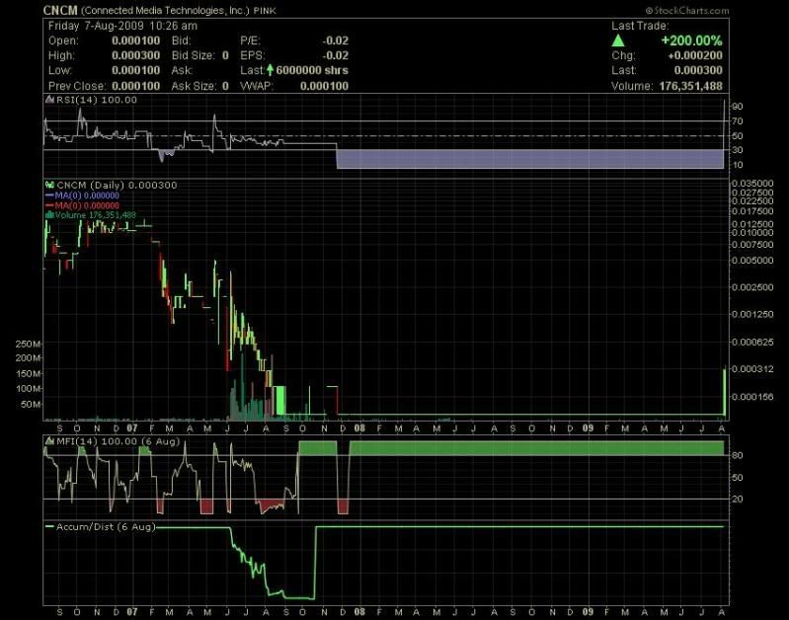This screenshot has width=789, height=620.
Task: Click the MFI(14) 100.00 (6 Aug) label
Action: (118, 441)
